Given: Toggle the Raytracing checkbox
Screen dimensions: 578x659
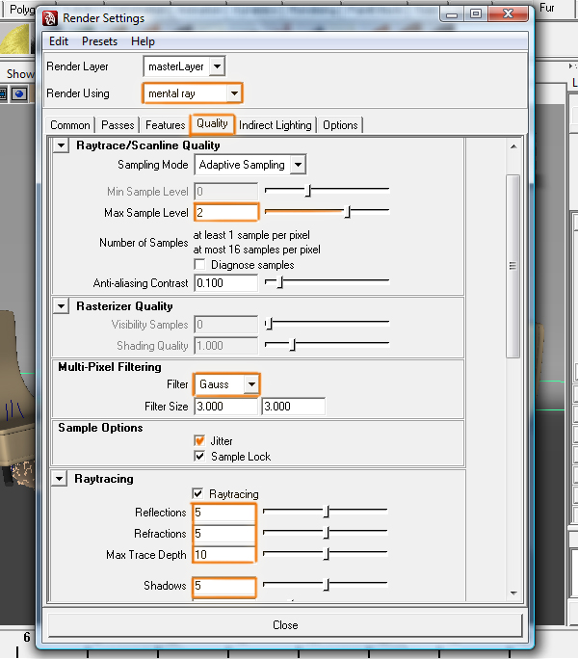Looking at the screenshot, I should point(197,493).
